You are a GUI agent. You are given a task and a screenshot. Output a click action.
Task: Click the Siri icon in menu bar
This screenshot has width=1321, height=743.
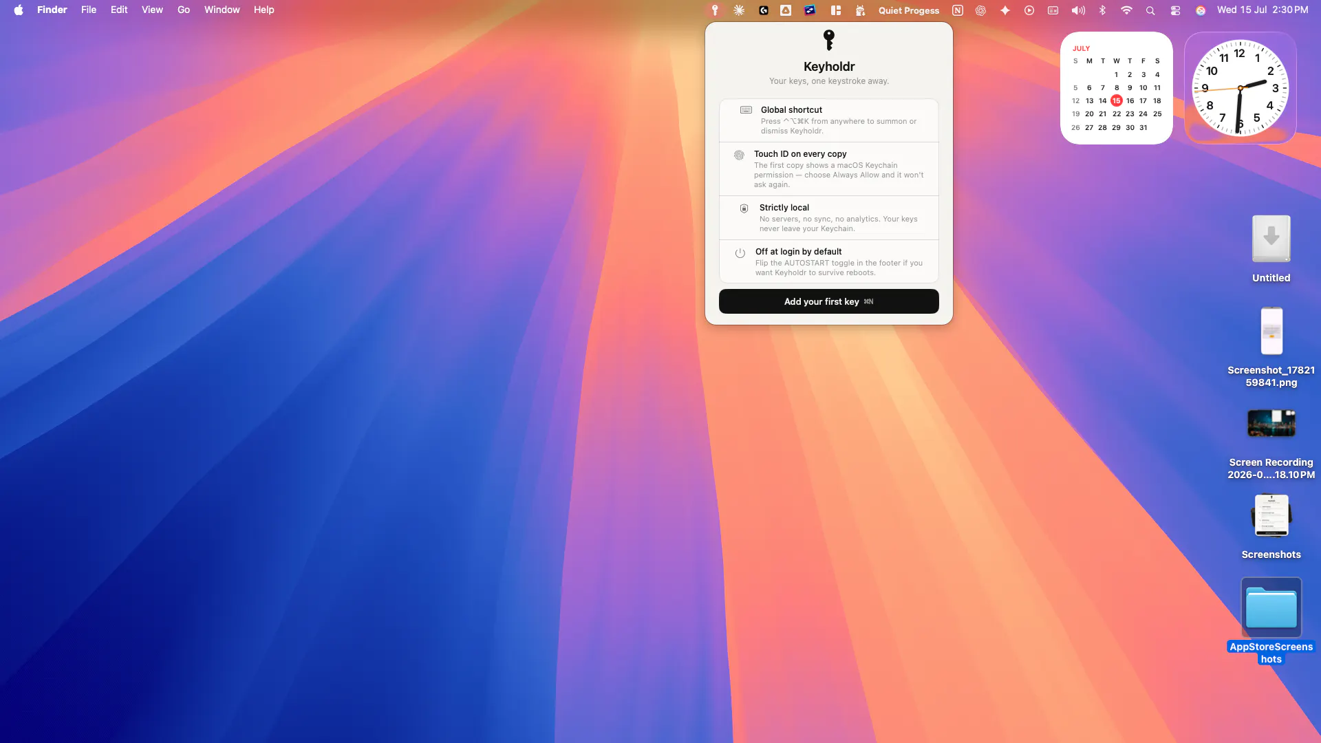point(1200,10)
